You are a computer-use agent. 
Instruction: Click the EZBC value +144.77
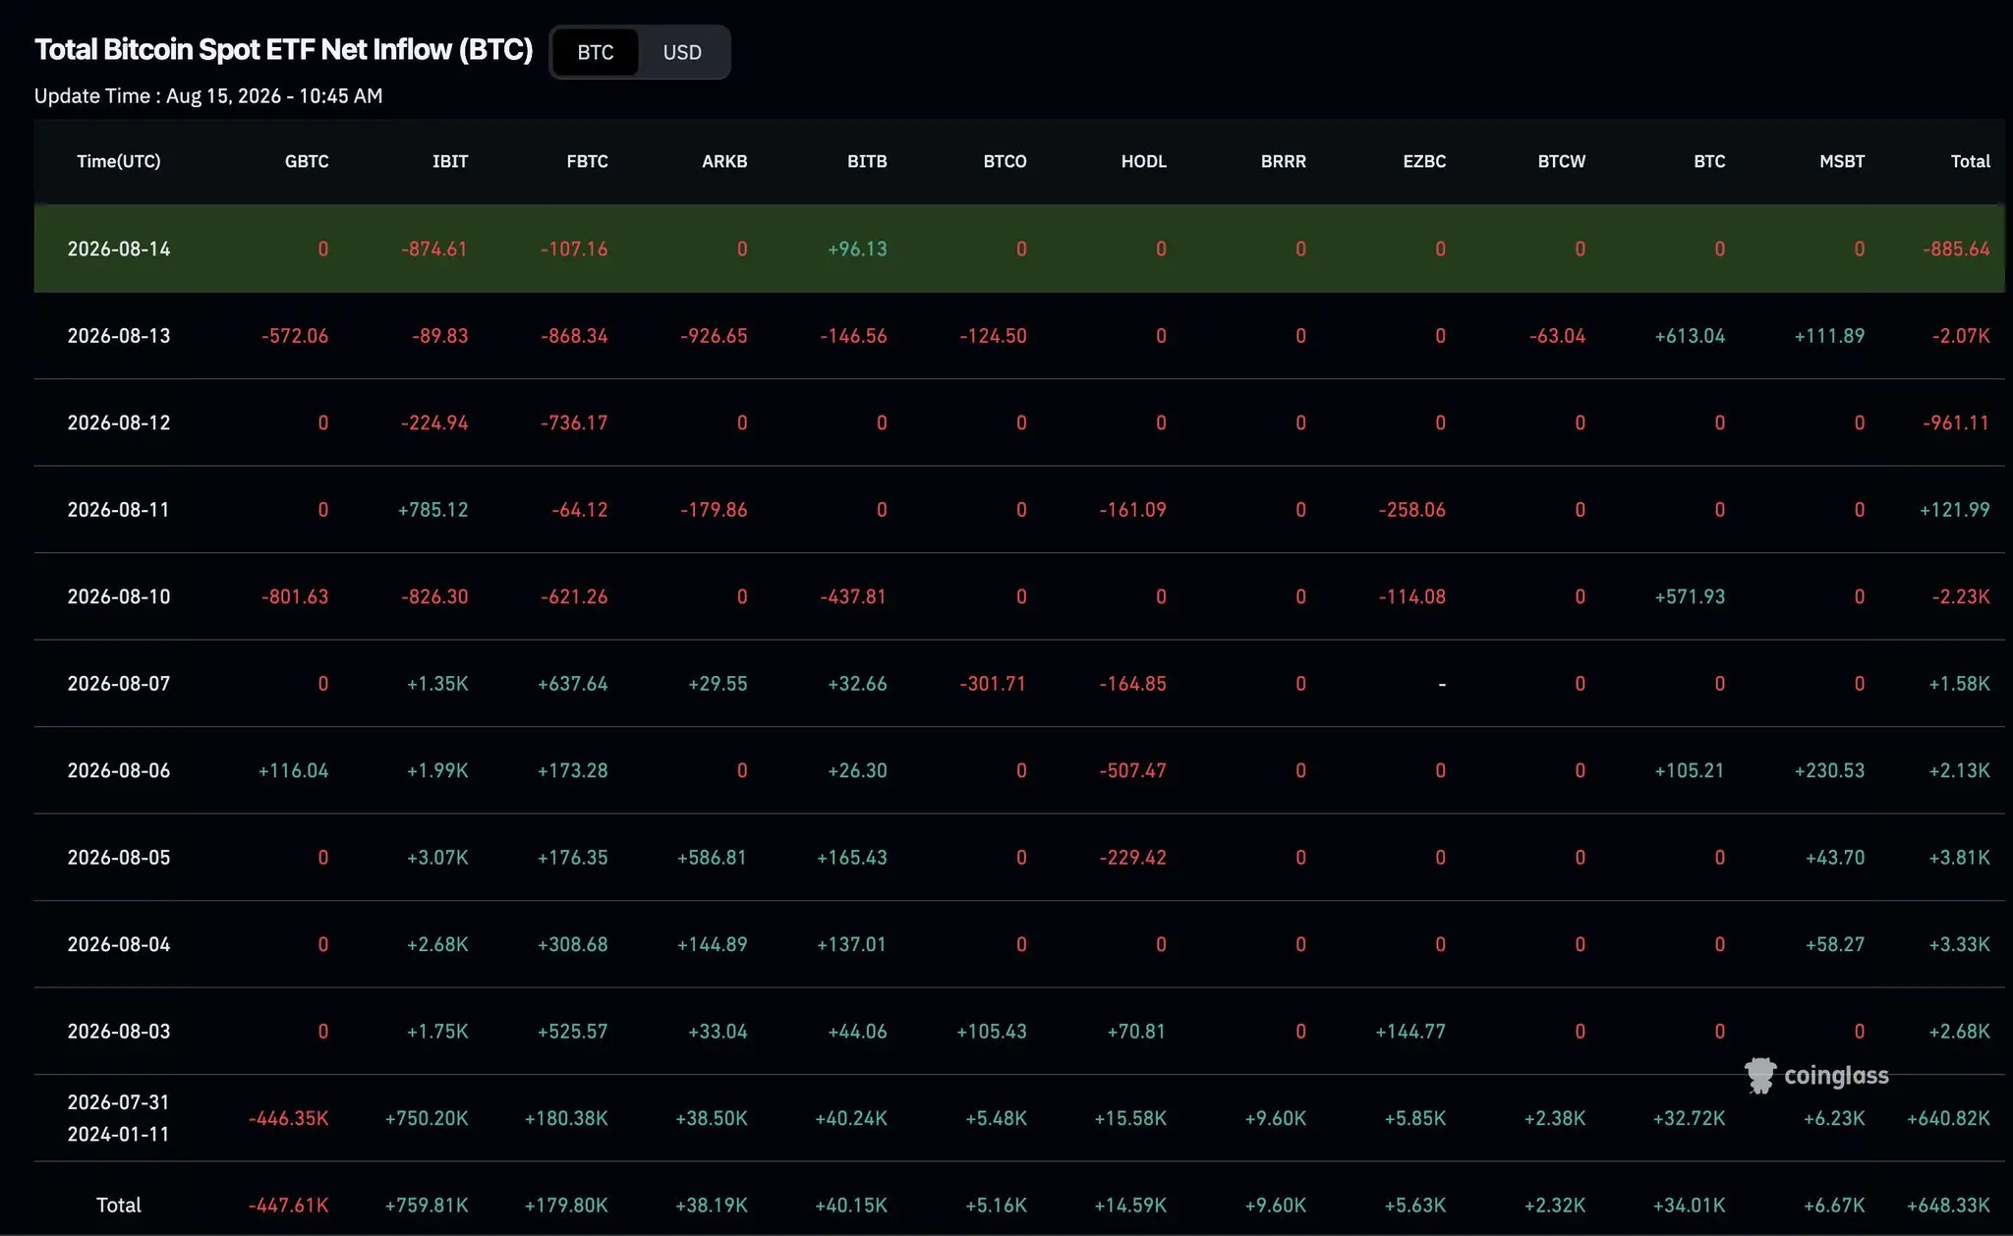click(1410, 1032)
